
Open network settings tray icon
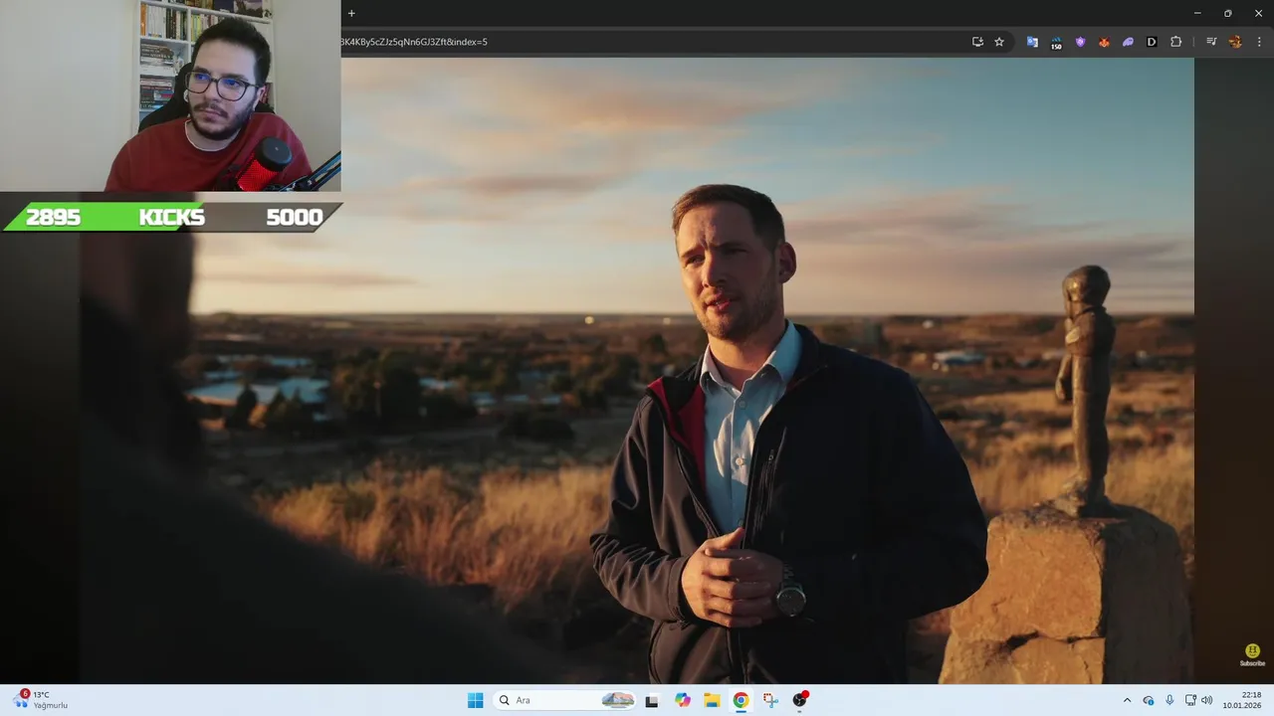1190,700
